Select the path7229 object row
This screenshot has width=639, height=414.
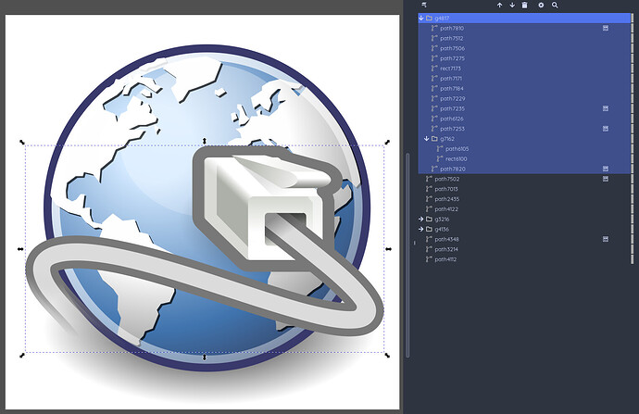click(524, 98)
